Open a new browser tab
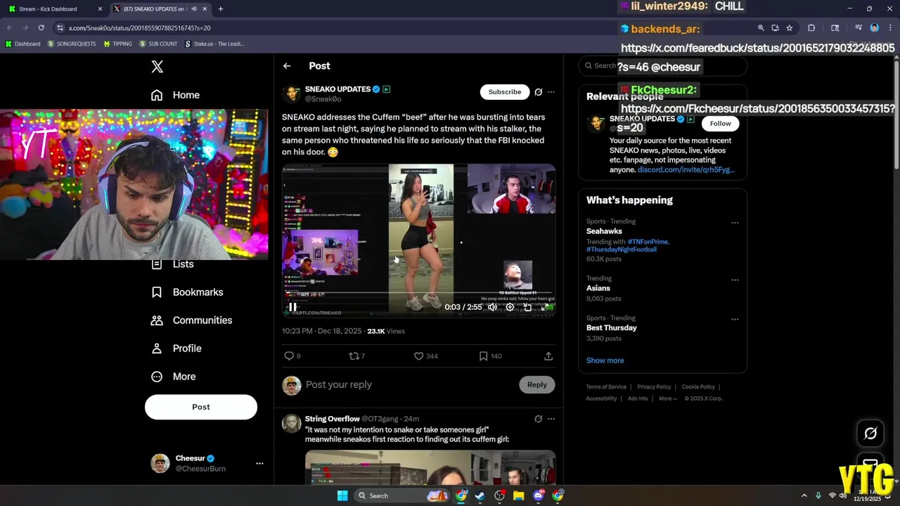Viewport: 900px width, 506px height. click(x=221, y=9)
